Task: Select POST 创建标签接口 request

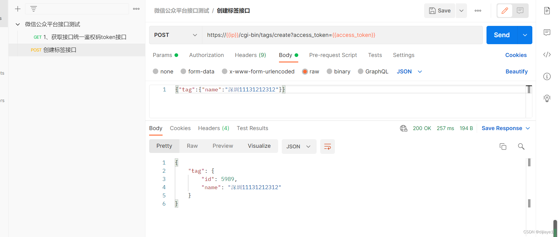Action: (x=77, y=50)
